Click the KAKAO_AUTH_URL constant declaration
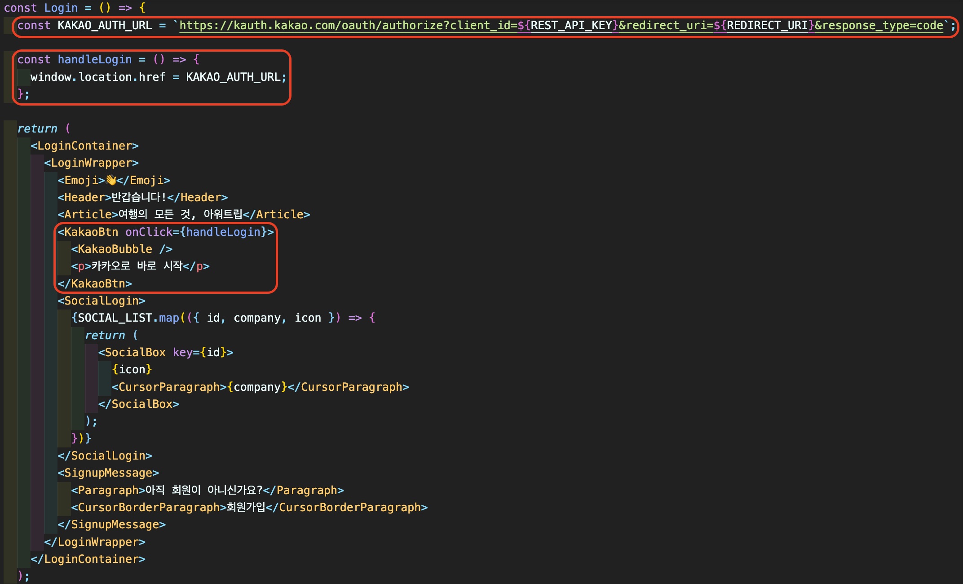Viewport: 963px width, 584px height. (105, 26)
